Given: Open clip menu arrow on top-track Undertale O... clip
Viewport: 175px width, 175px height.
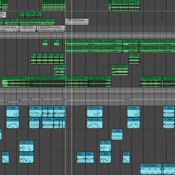Looking at the screenshot, I should coord(113,2).
